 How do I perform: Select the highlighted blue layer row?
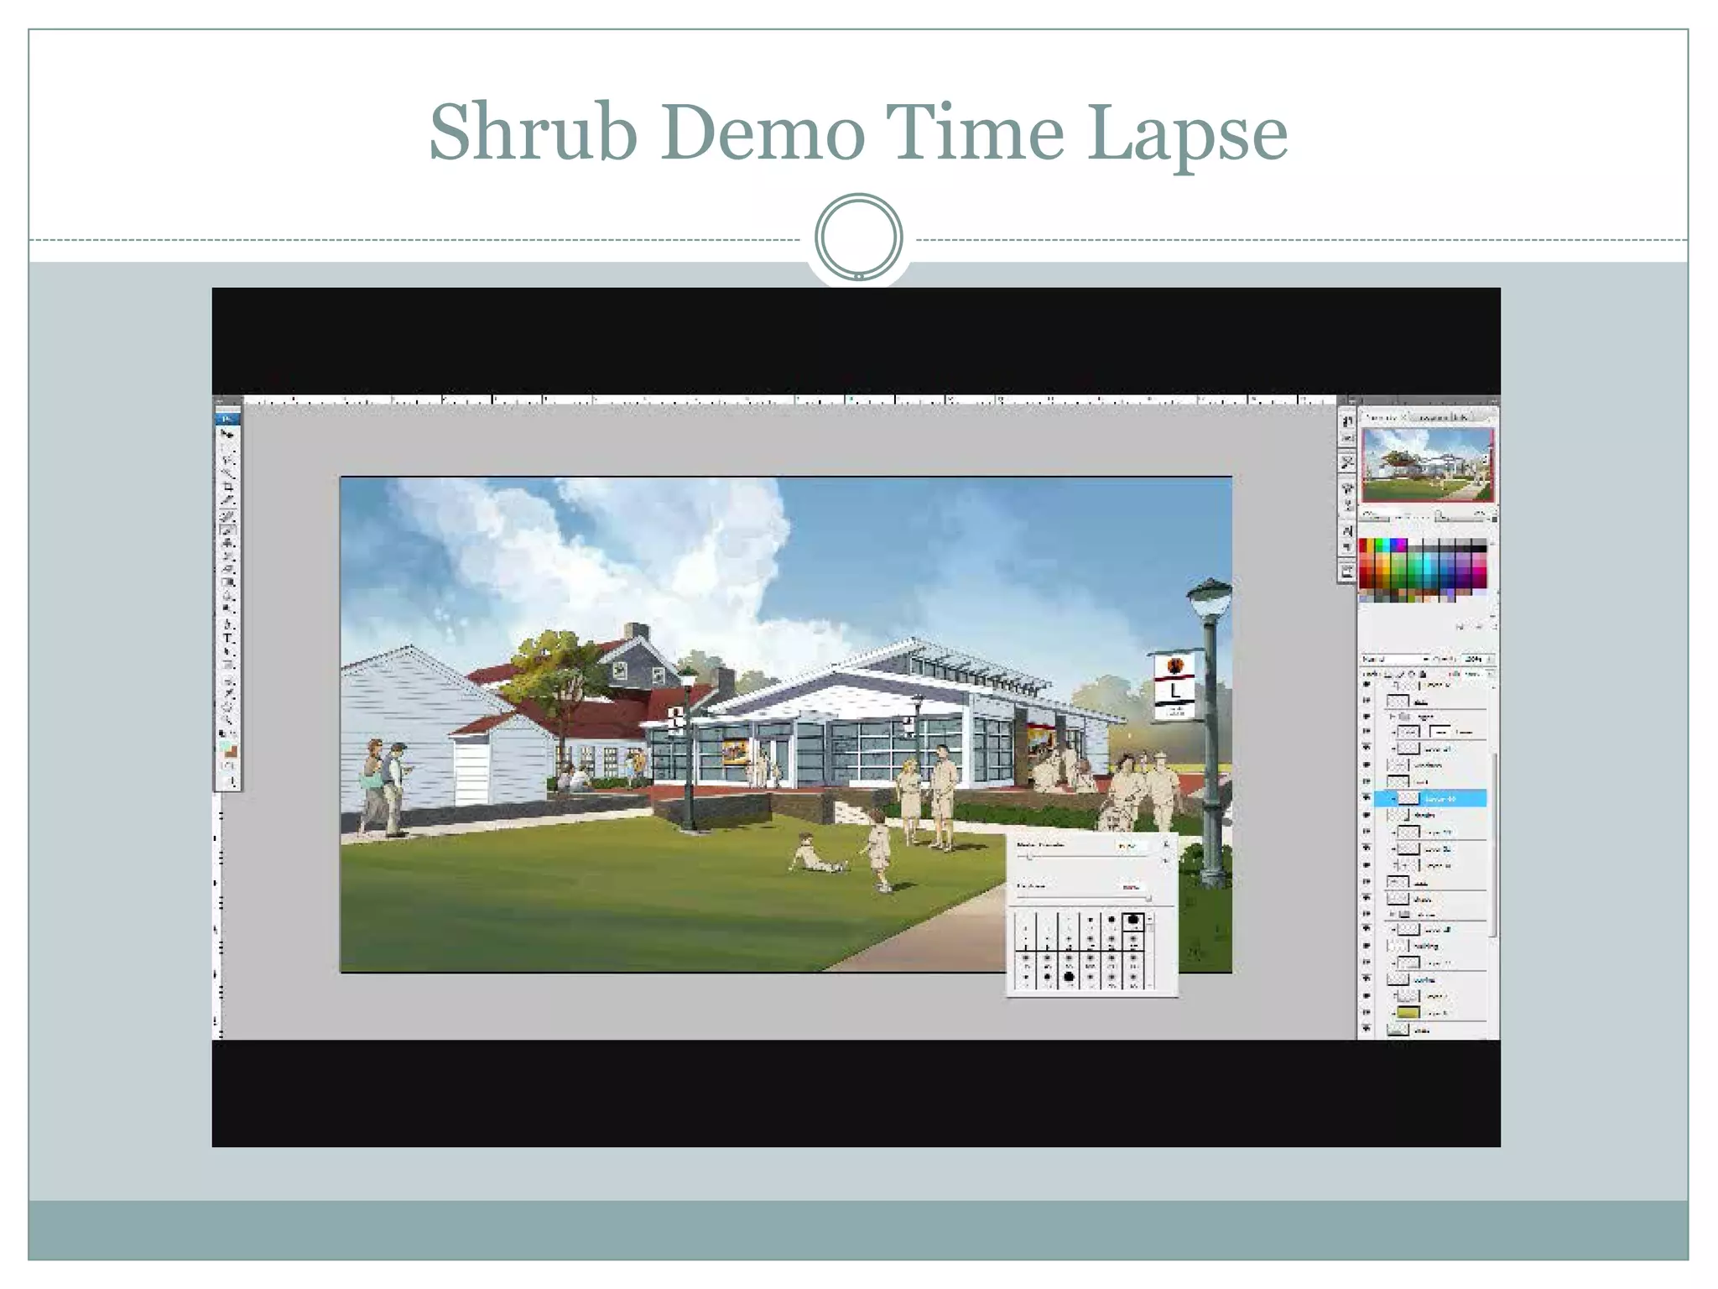[1431, 798]
